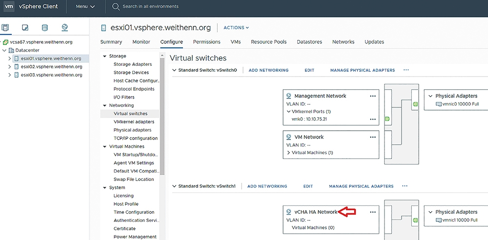Viewport: 488px width, 240px height.
Task: Switch to the Permissions tab
Action: click(206, 42)
